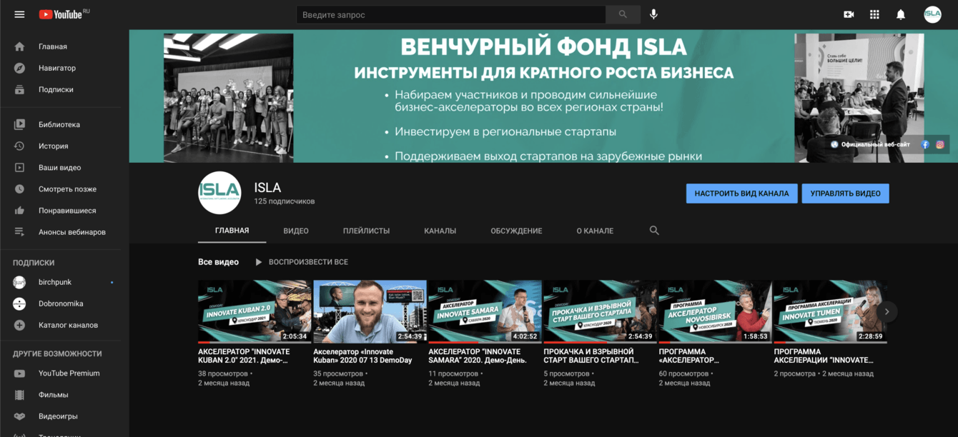Open 2:54:39 smiling man video thumbnail
This screenshot has height=437, width=958.
370,311
